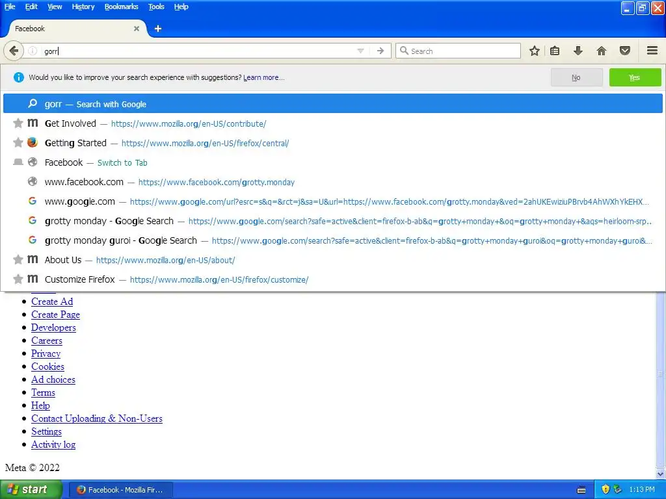
Task: Click the 1:13 PM system clock
Action: click(642, 489)
